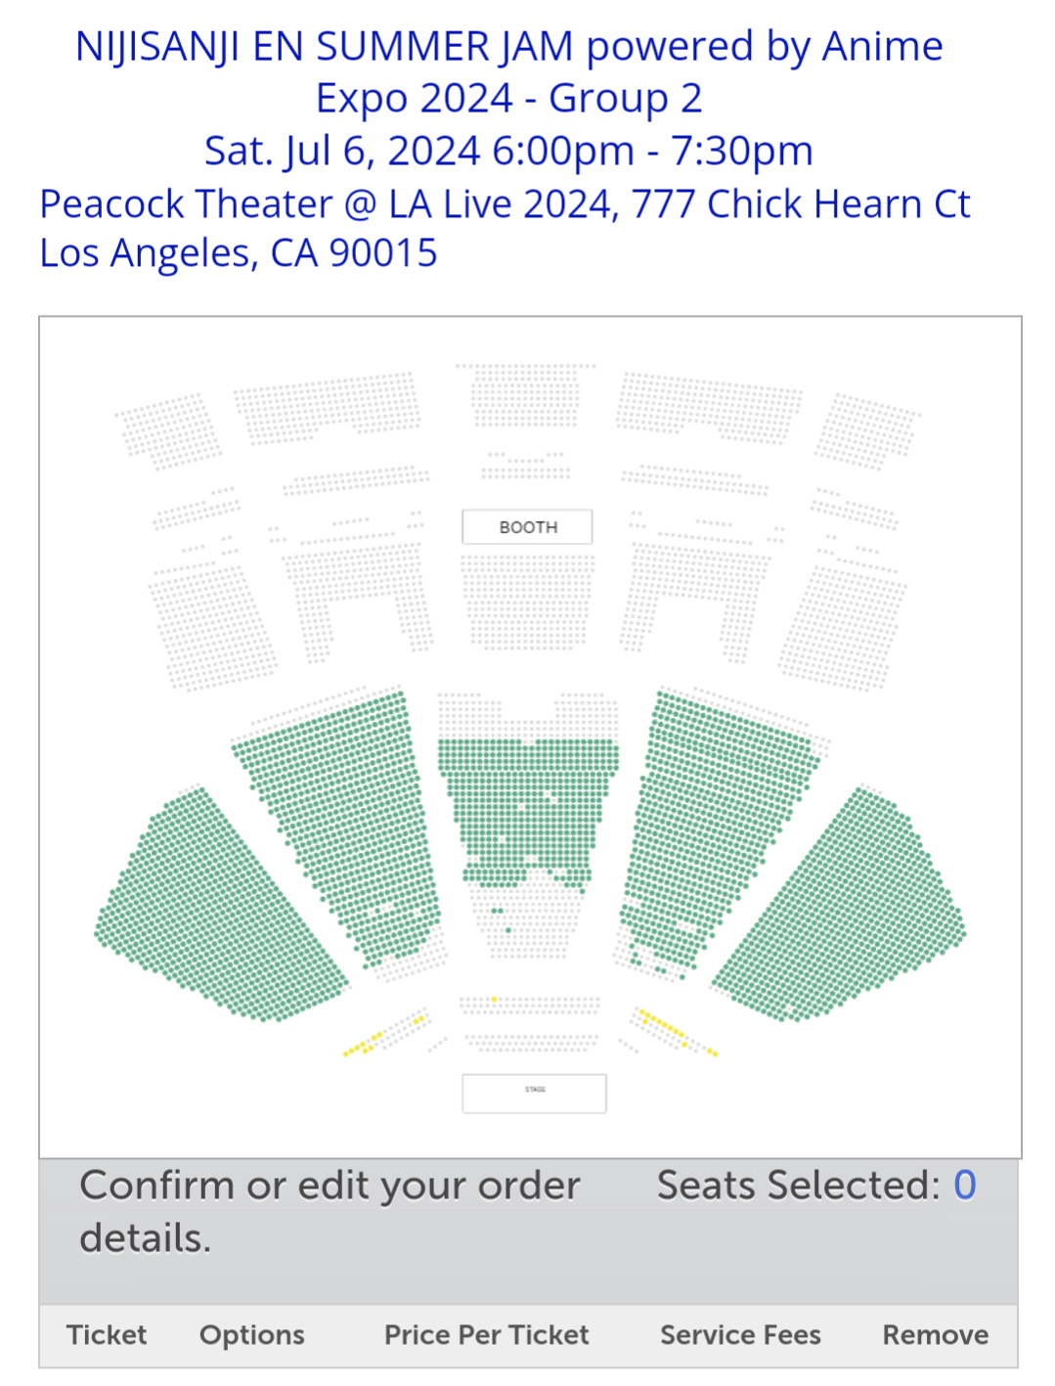Click the Price Per Ticket column header
This screenshot has width=1055, height=1386.
pos(487,1335)
